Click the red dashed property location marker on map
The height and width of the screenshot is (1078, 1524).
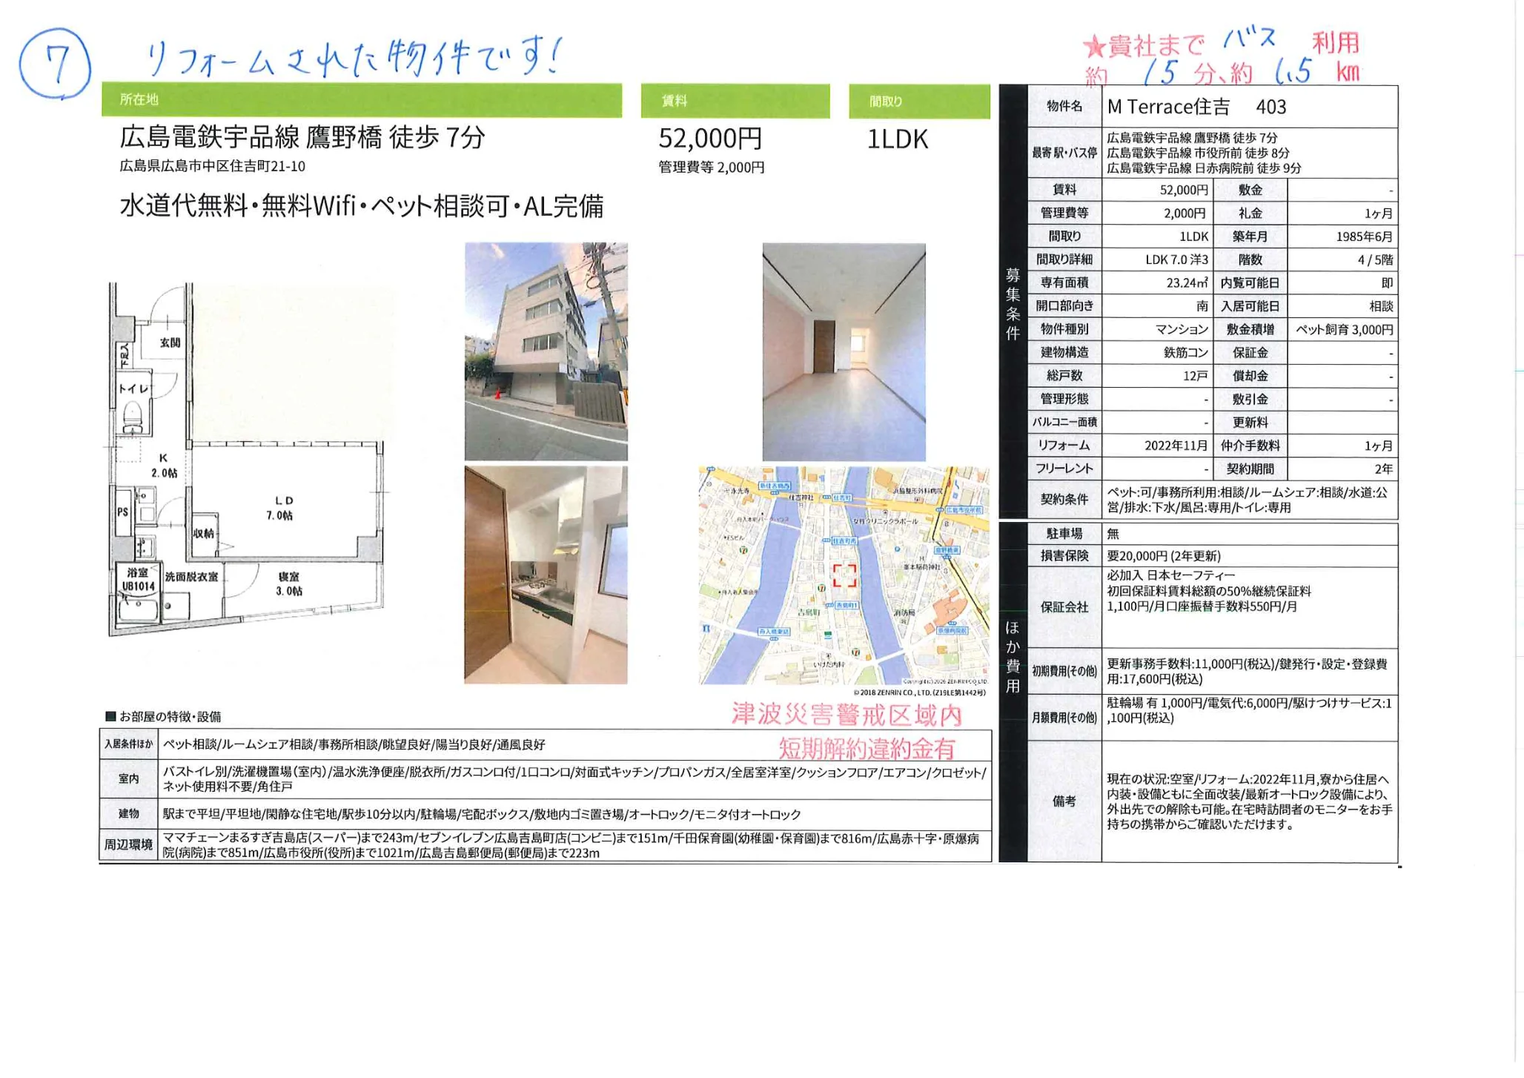pos(845,575)
